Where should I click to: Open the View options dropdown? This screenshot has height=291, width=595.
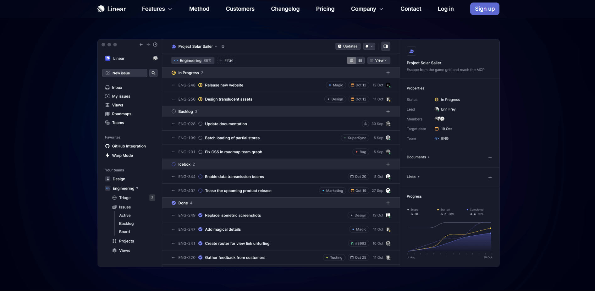pyautogui.click(x=379, y=60)
